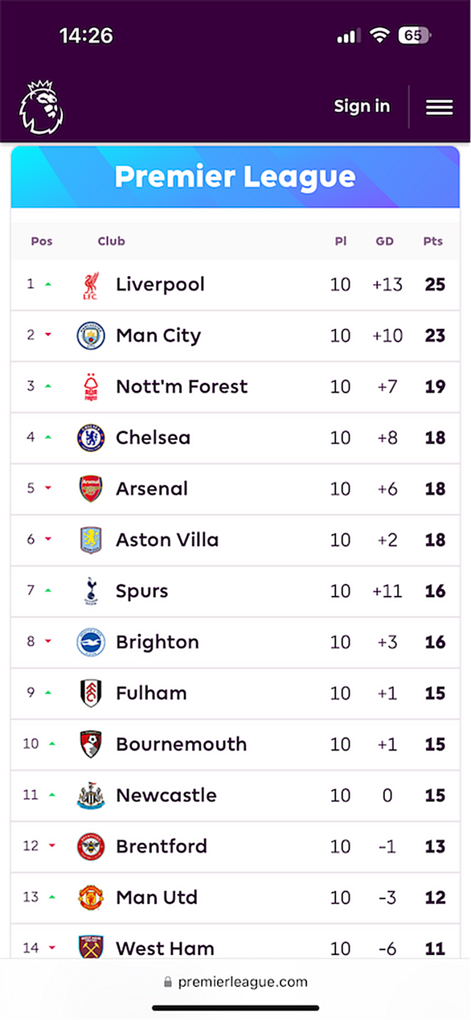Tap the Chelsea club badge
The image size is (471, 1020).
tap(91, 438)
